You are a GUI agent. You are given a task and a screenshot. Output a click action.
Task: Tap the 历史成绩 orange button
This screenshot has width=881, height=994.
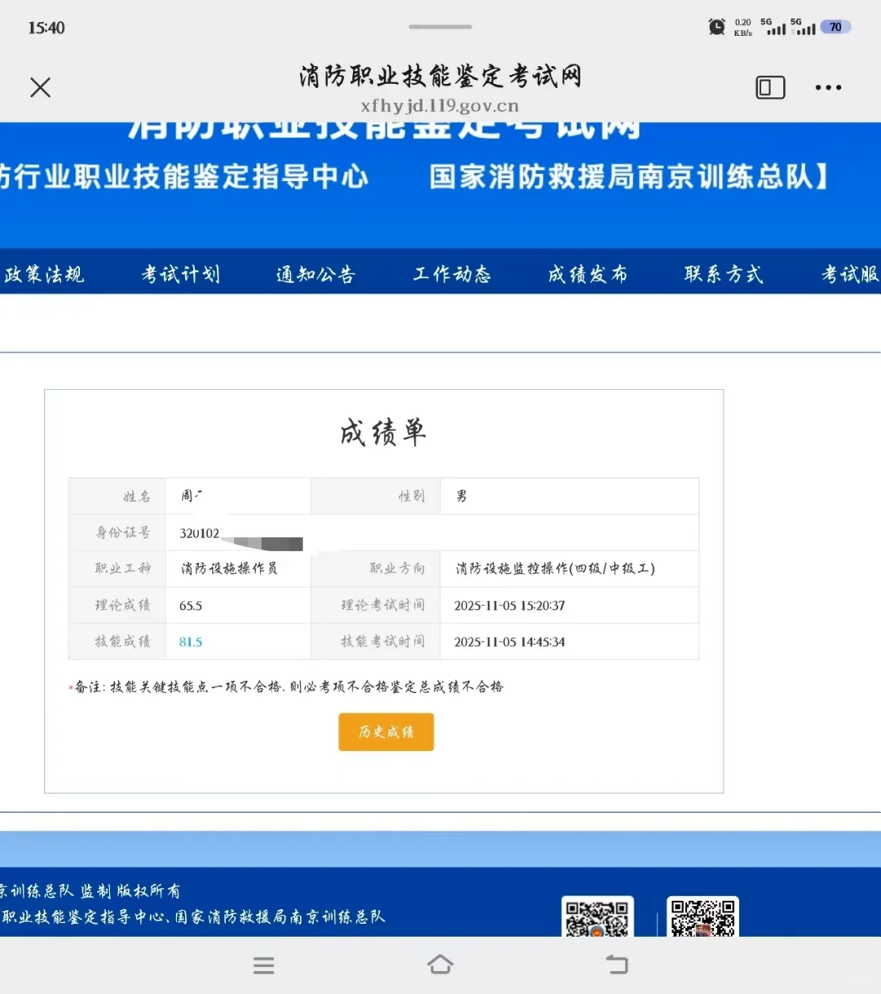click(x=385, y=731)
